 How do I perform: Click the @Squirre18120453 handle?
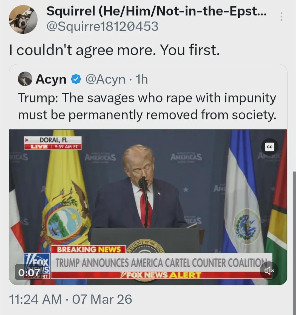click(x=102, y=26)
